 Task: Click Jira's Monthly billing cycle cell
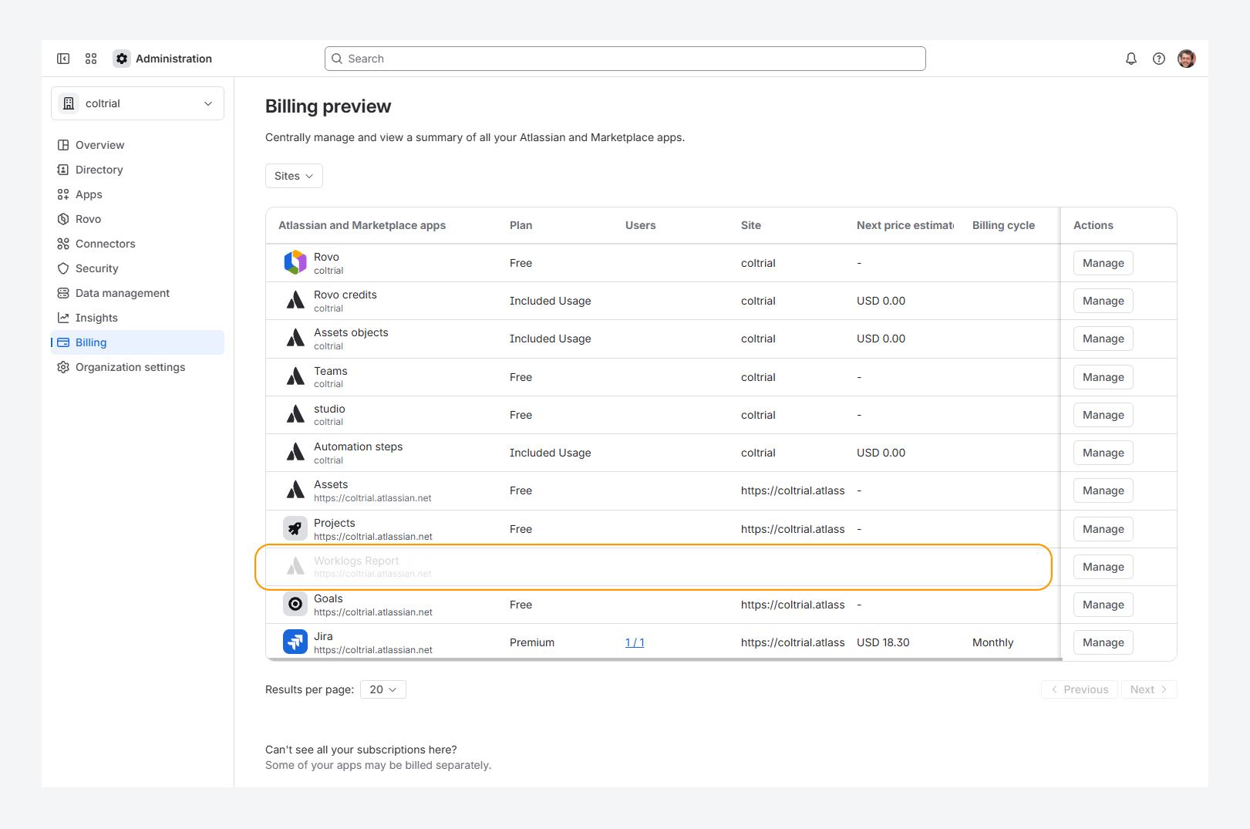[x=992, y=642]
